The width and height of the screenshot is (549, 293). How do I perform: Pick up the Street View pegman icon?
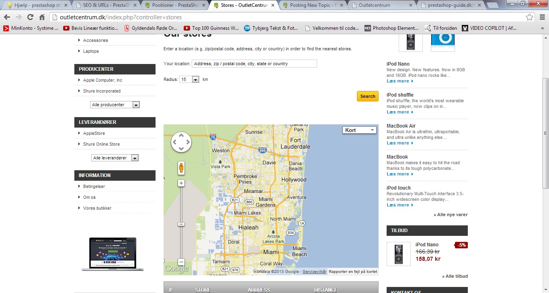pyautogui.click(x=181, y=168)
